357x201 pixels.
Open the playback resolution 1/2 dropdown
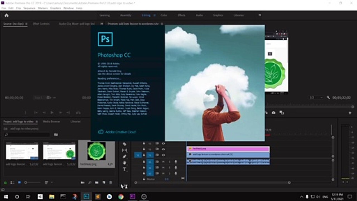(x=316, y=98)
